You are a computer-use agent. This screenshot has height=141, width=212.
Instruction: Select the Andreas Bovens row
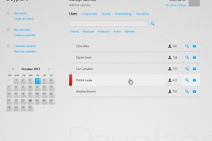point(136,91)
